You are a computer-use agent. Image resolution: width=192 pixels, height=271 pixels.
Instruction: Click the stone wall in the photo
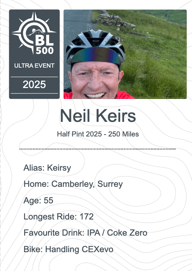pos(114,21)
